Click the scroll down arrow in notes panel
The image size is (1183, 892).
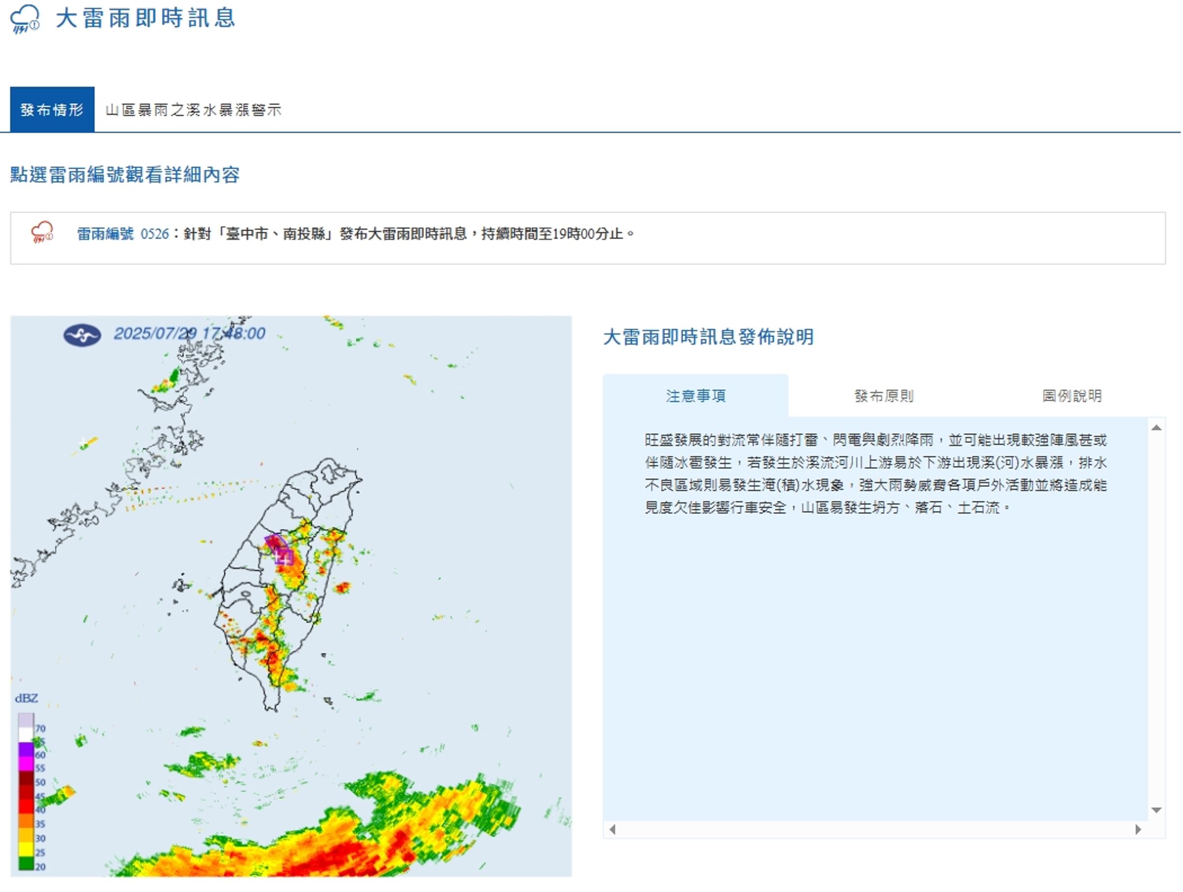(x=1157, y=811)
